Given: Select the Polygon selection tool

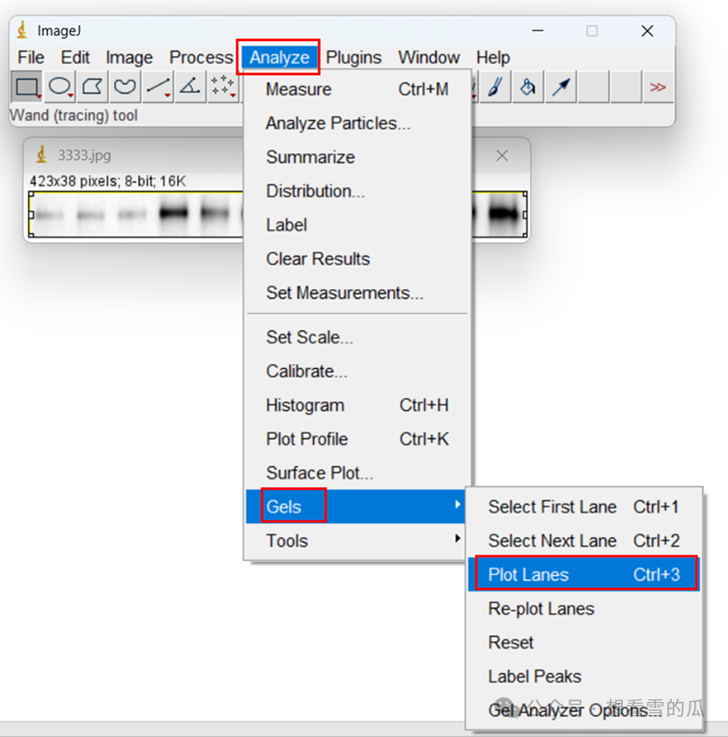Looking at the screenshot, I should [x=92, y=87].
